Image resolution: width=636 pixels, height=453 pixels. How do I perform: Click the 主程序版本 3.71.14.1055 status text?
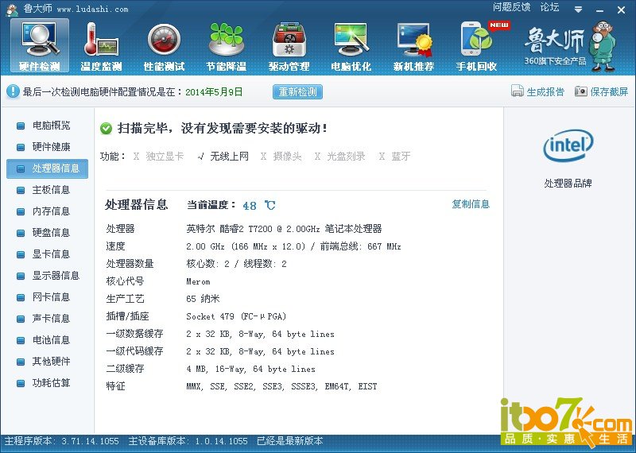coord(61,441)
